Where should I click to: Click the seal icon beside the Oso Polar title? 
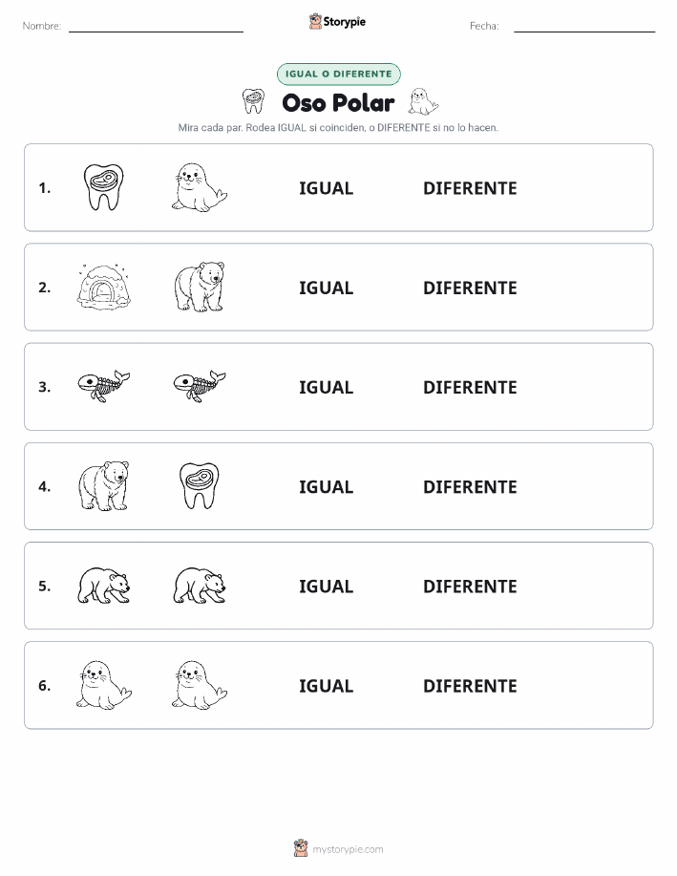pos(423,101)
